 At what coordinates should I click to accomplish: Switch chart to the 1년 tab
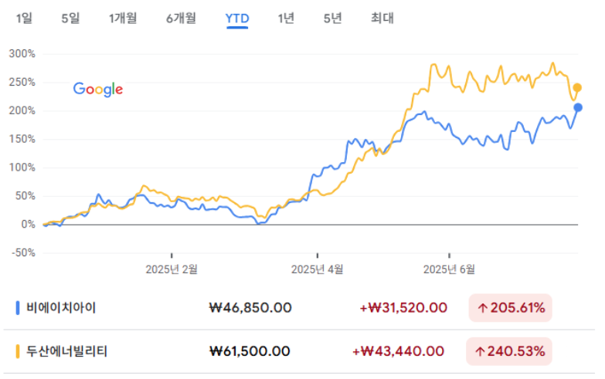click(x=286, y=18)
